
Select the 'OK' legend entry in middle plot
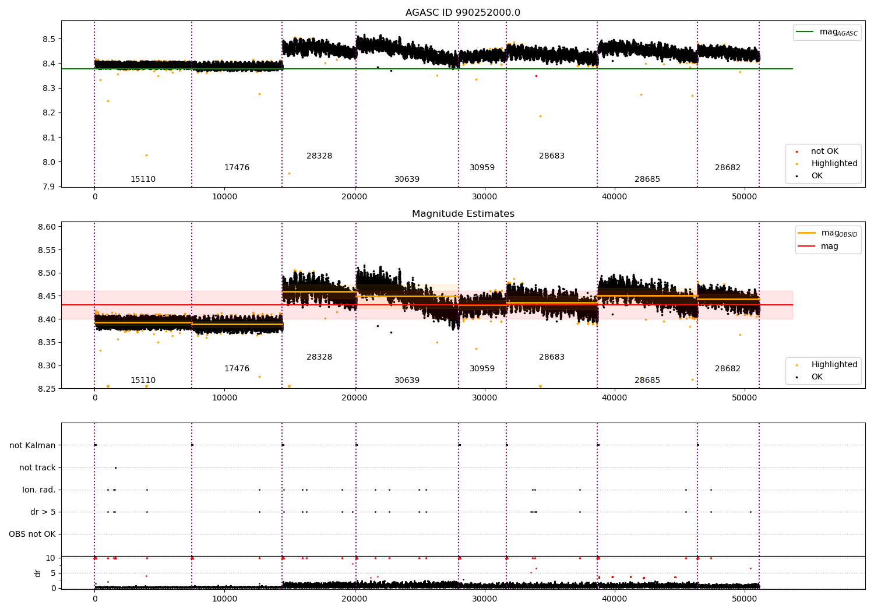[817, 377]
